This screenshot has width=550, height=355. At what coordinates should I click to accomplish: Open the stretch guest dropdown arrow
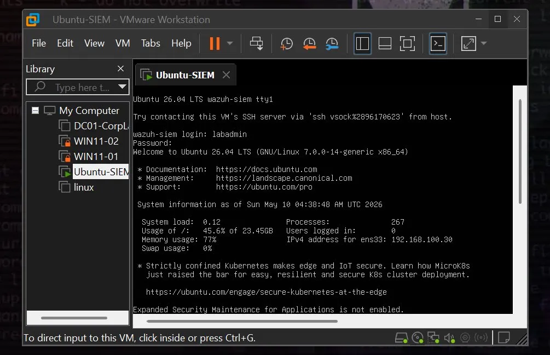tap(484, 43)
